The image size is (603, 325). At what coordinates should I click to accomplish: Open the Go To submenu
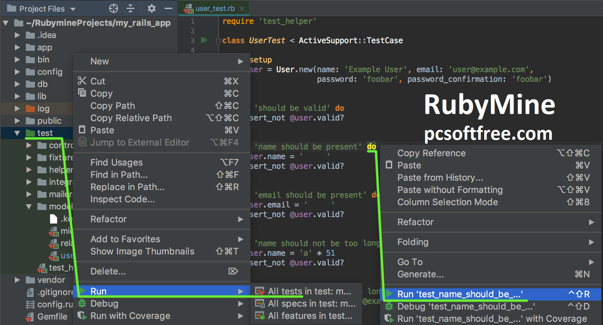[x=491, y=262]
